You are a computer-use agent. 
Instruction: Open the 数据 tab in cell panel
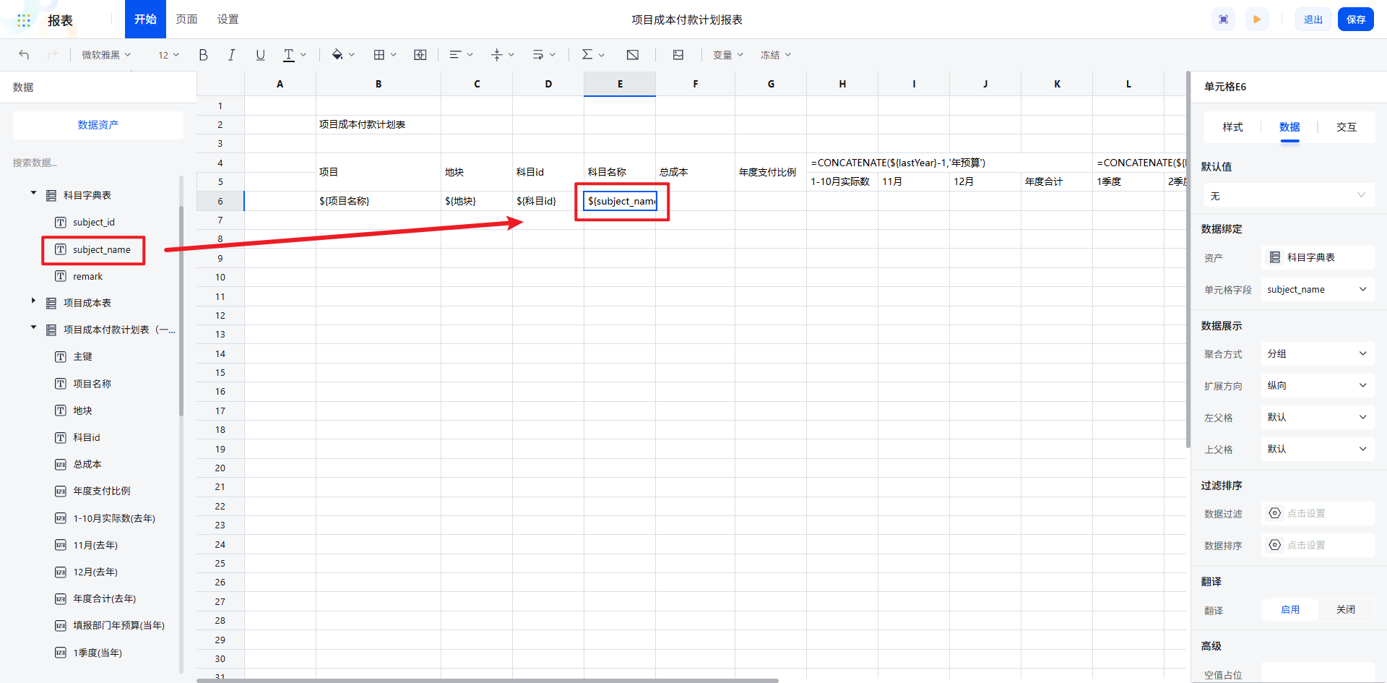pyautogui.click(x=1289, y=127)
